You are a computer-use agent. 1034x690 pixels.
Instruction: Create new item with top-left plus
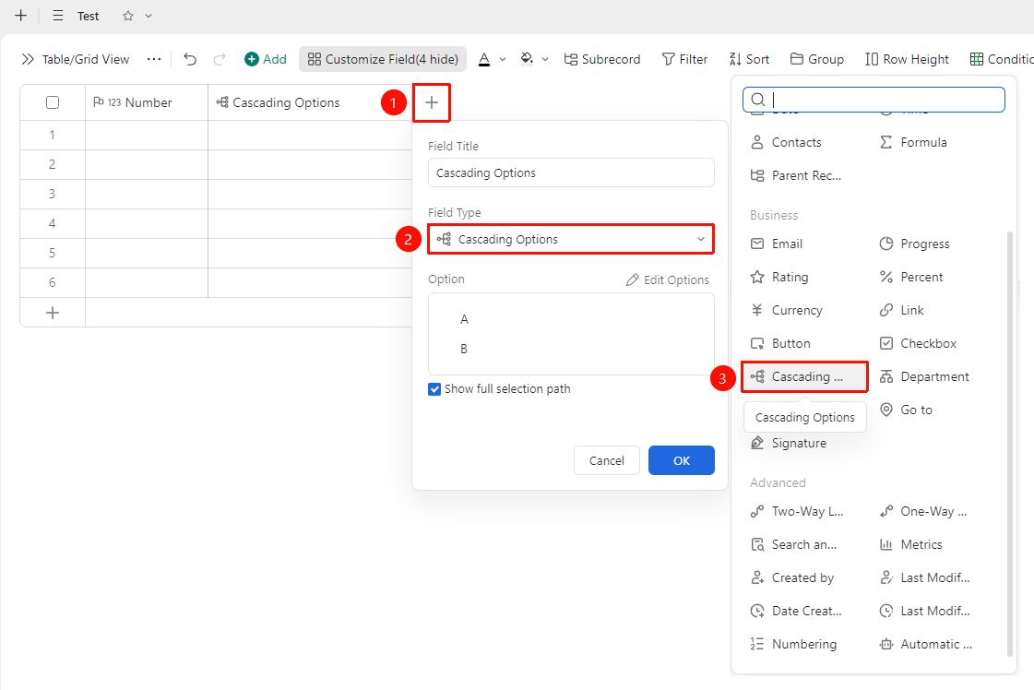click(20, 16)
